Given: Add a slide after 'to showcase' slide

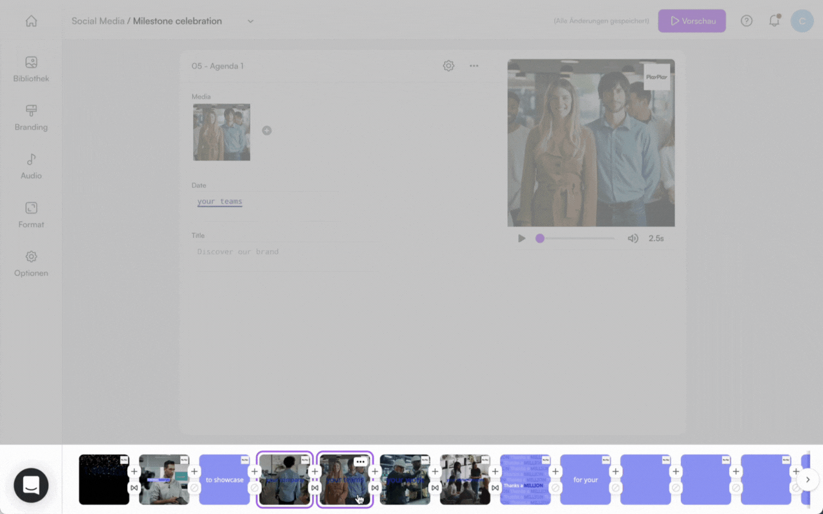Looking at the screenshot, I should point(254,472).
